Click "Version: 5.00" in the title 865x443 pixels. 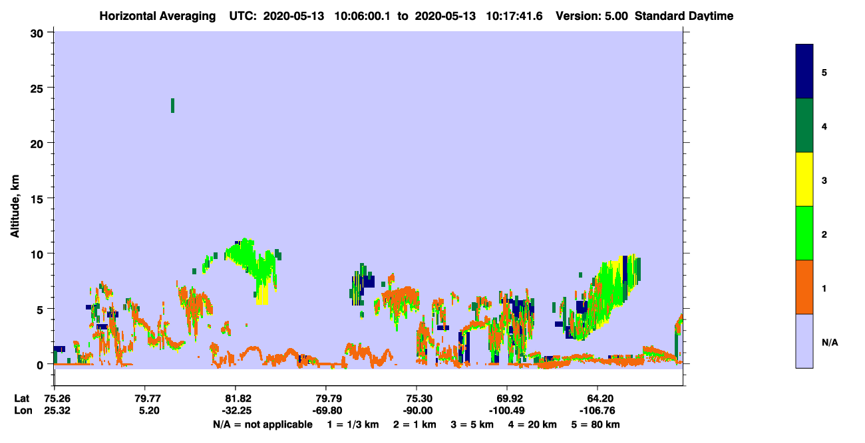[590, 16]
